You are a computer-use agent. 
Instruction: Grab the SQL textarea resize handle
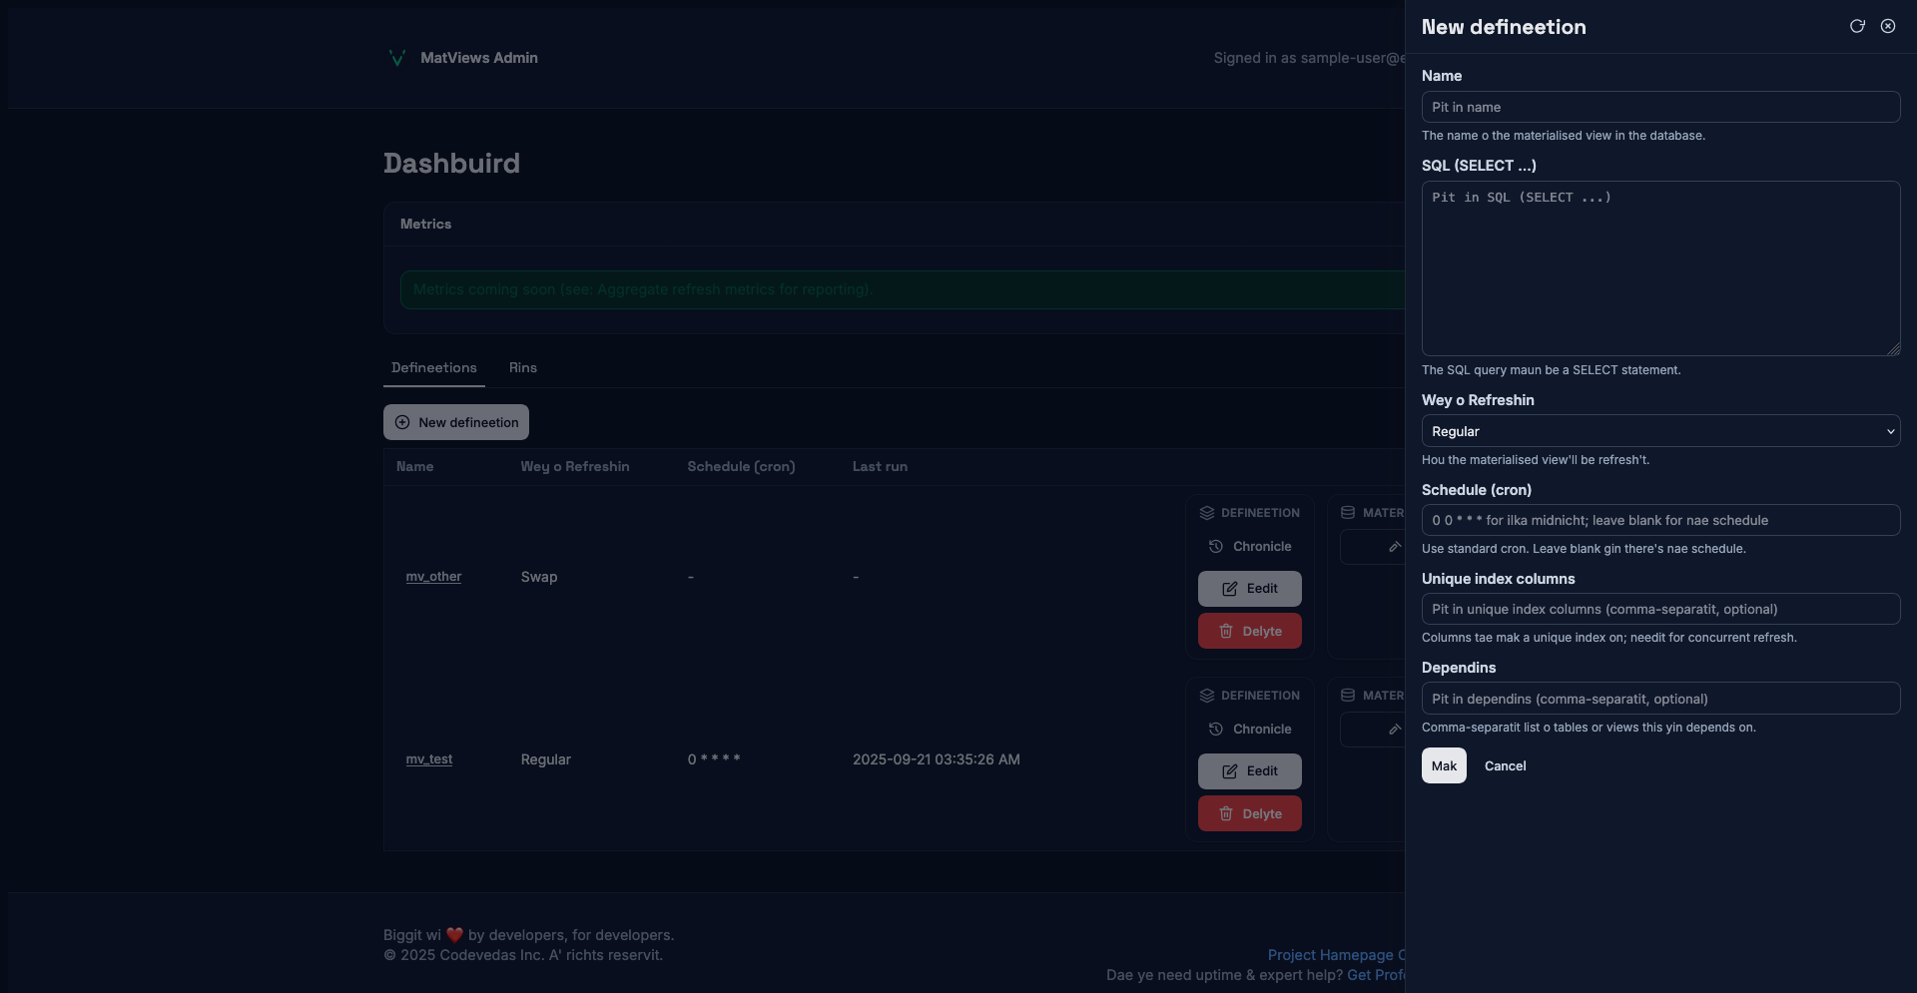(x=1893, y=349)
